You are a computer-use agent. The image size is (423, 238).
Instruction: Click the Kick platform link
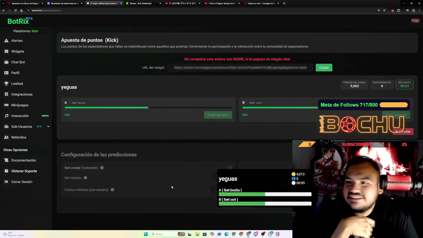click(x=35, y=31)
